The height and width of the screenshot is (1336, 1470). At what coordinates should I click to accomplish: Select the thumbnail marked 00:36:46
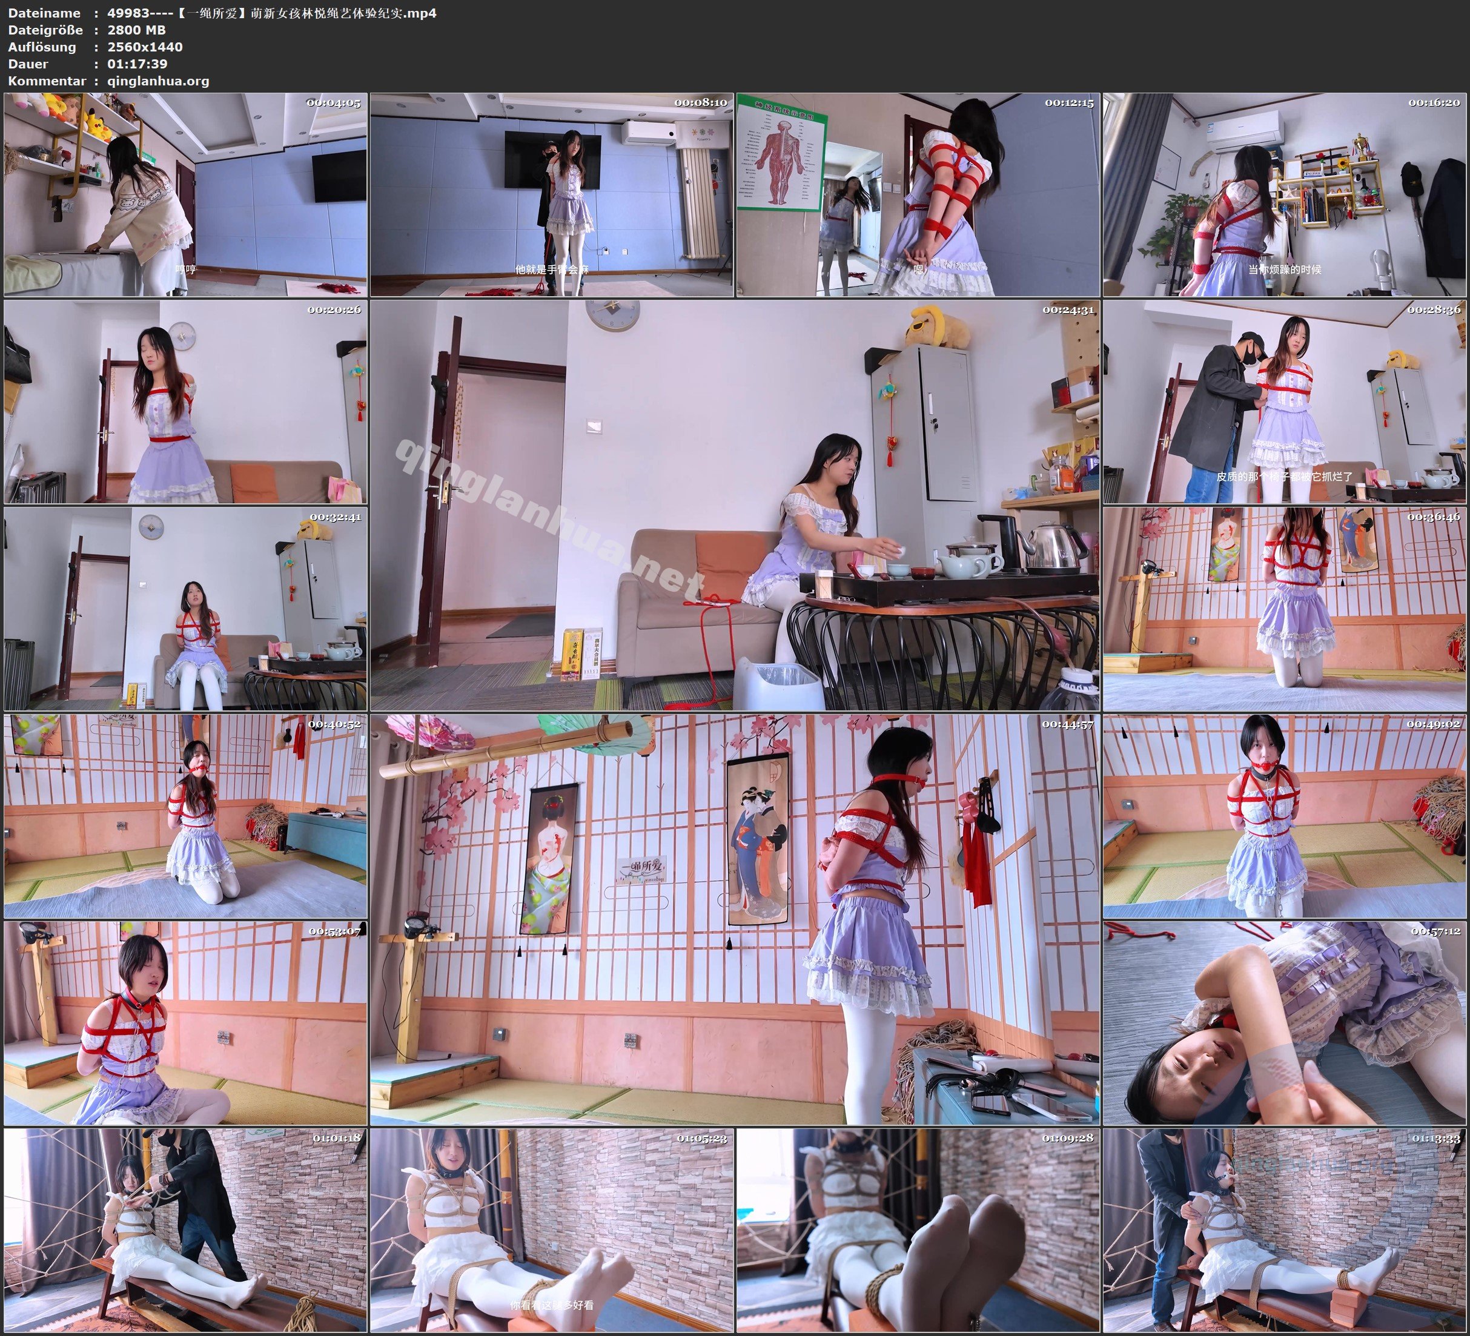[x=1284, y=609]
